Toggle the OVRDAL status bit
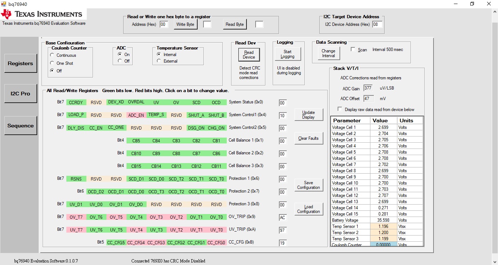Image resolution: width=498 pixels, height=265 pixels. click(x=136, y=102)
